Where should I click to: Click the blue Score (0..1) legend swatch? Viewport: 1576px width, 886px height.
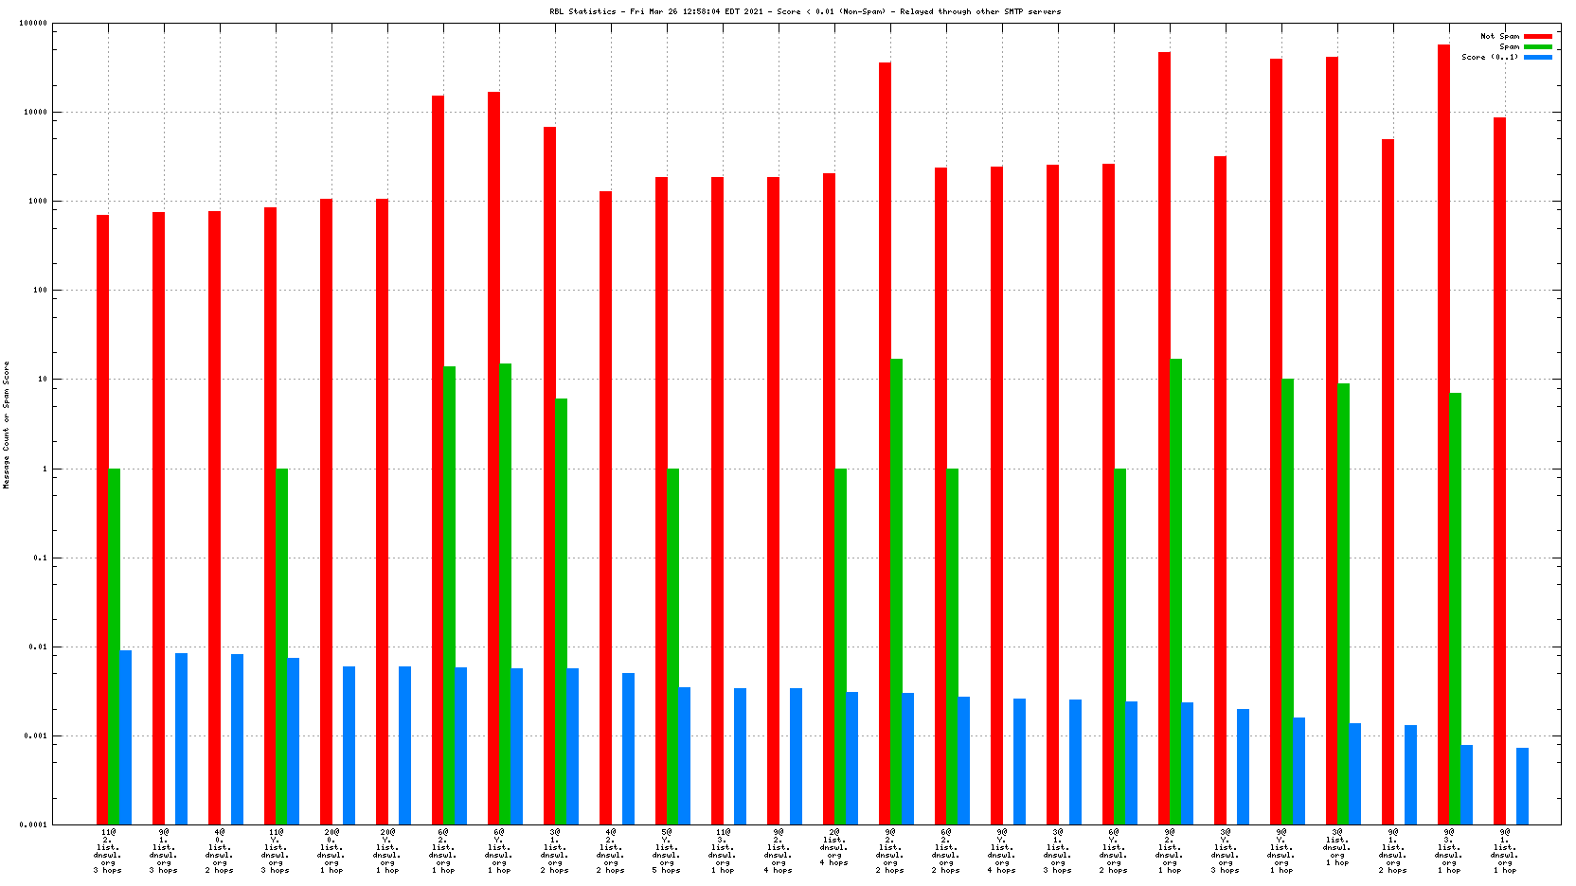1537,57
